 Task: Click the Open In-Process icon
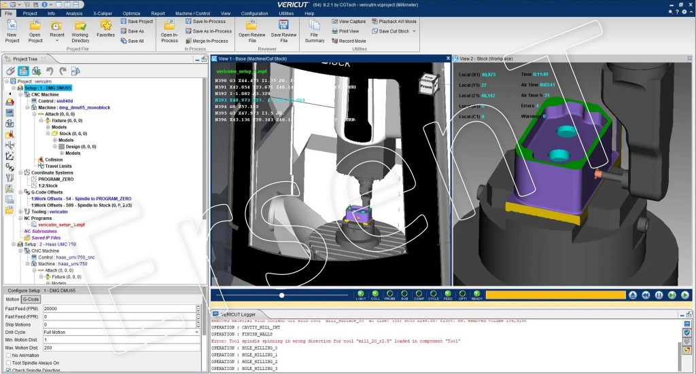169,26
